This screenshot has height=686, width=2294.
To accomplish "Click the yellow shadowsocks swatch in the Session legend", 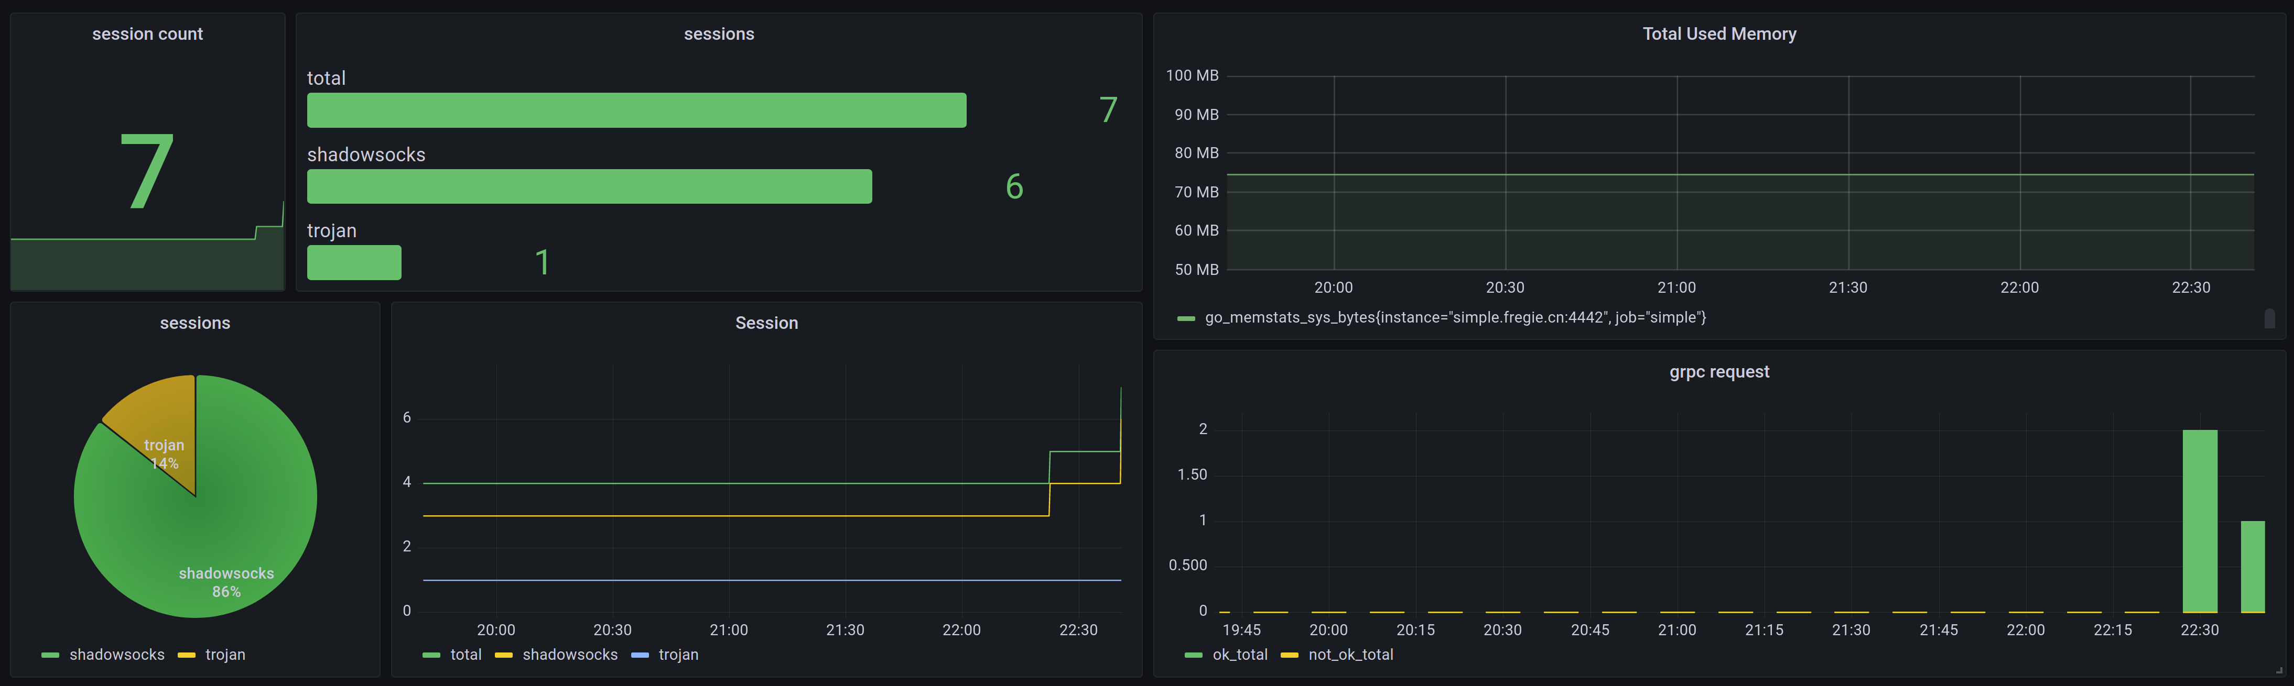I will 503,656.
